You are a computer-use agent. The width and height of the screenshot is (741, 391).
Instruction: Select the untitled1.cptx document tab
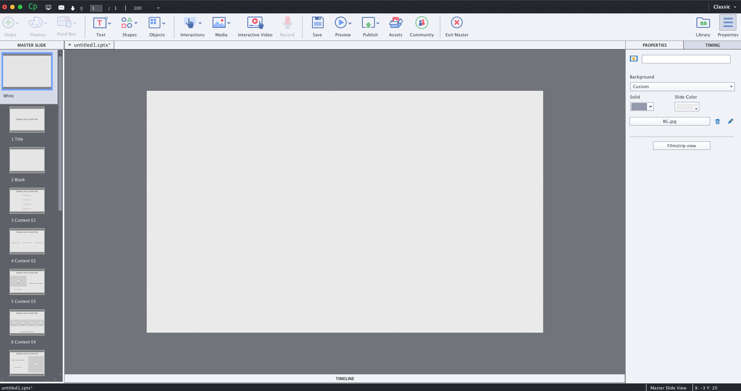pos(91,45)
